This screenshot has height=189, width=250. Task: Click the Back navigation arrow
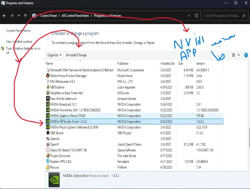[x=4, y=16]
